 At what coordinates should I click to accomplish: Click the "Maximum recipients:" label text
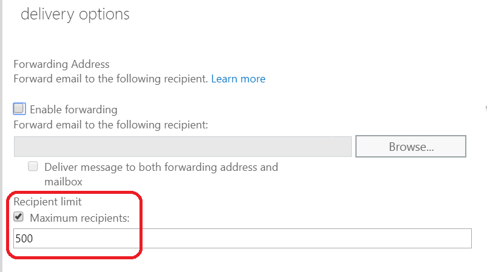[80, 217]
